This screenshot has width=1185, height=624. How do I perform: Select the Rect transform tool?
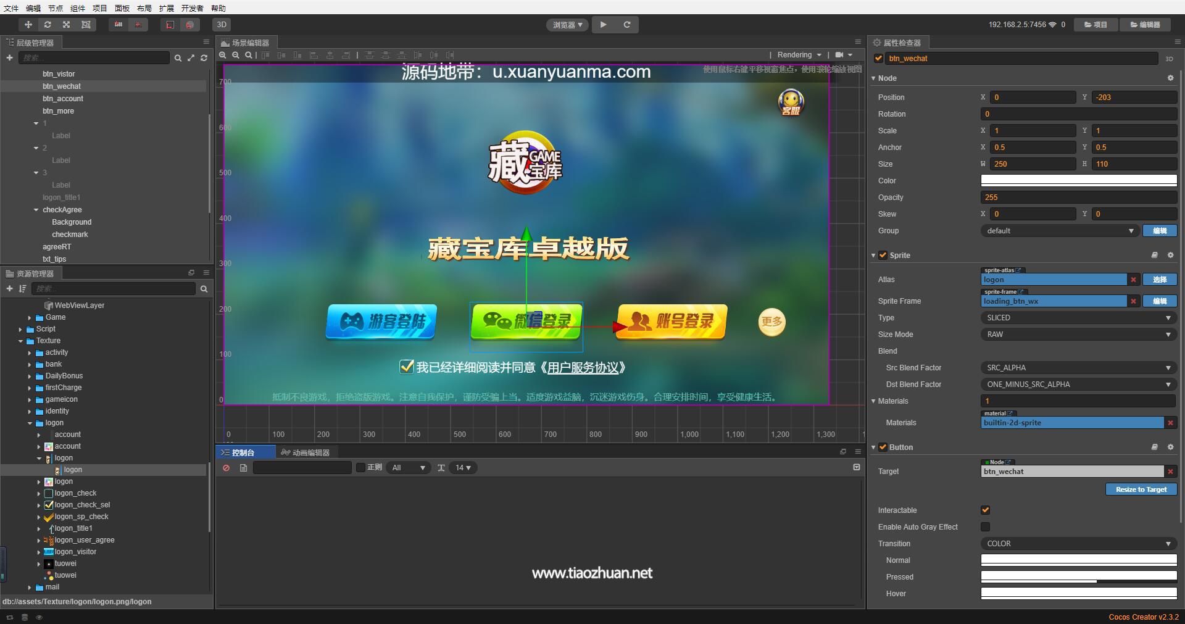[85, 25]
